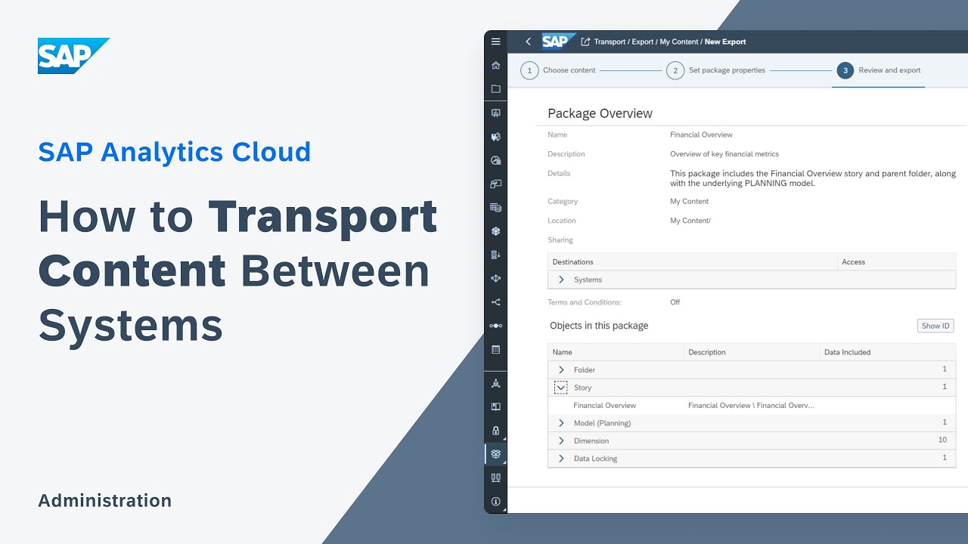Click the 'My Content/' location value
The width and height of the screenshot is (968, 544).
(690, 221)
